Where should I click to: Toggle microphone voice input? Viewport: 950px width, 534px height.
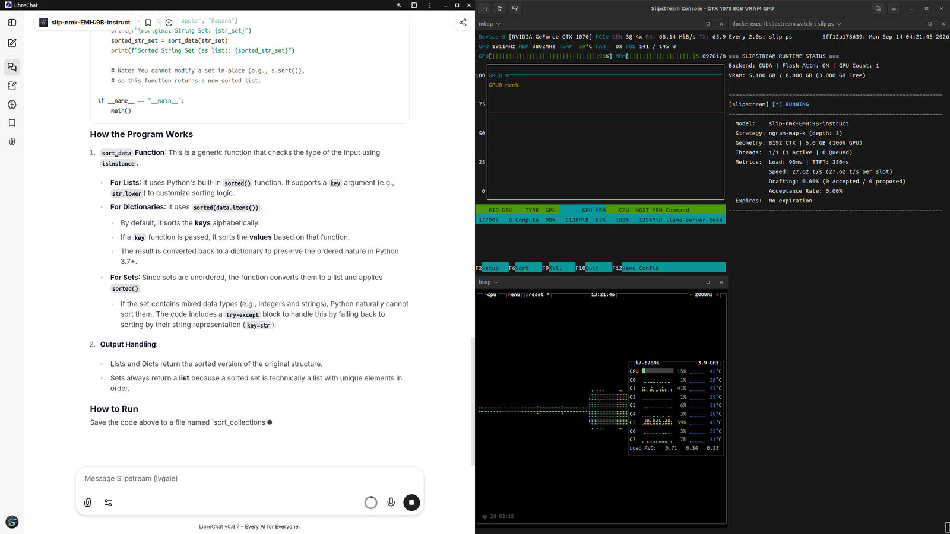point(391,503)
